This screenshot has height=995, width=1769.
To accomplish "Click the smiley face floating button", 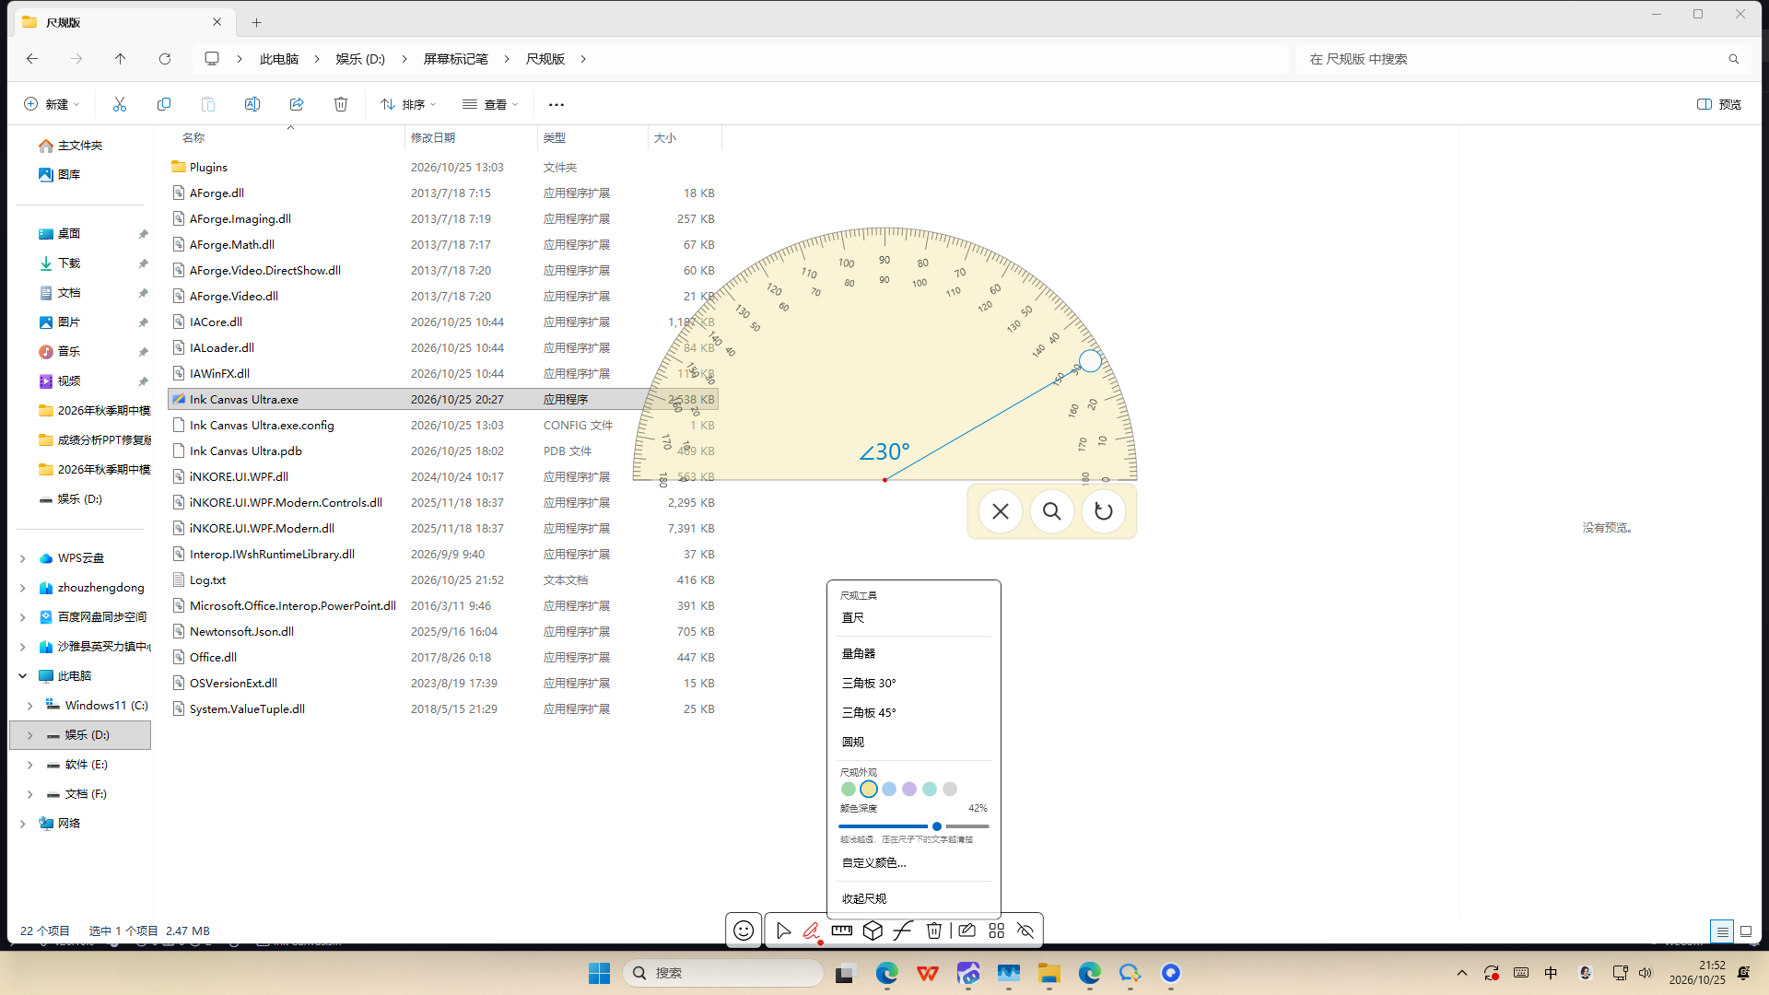I will click(744, 931).
